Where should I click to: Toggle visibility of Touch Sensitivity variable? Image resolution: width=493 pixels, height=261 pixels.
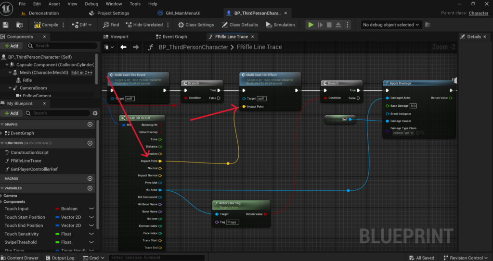[x=91, y=234]
